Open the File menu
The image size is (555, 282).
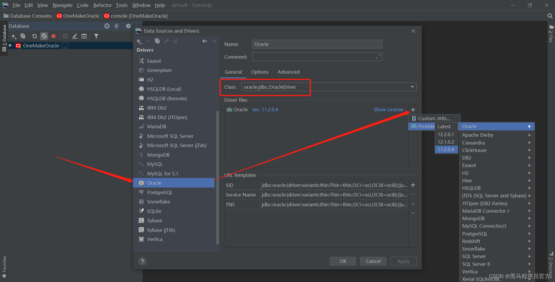16,5
